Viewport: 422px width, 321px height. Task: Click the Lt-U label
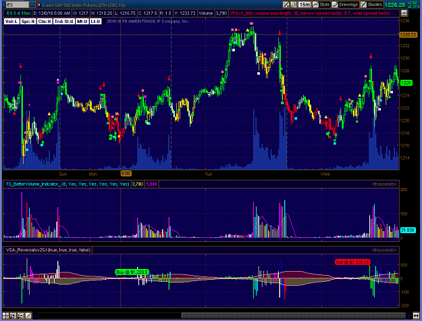95,21
